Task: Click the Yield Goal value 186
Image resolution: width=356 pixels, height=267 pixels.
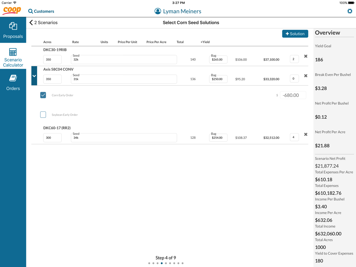Action: 319,60
